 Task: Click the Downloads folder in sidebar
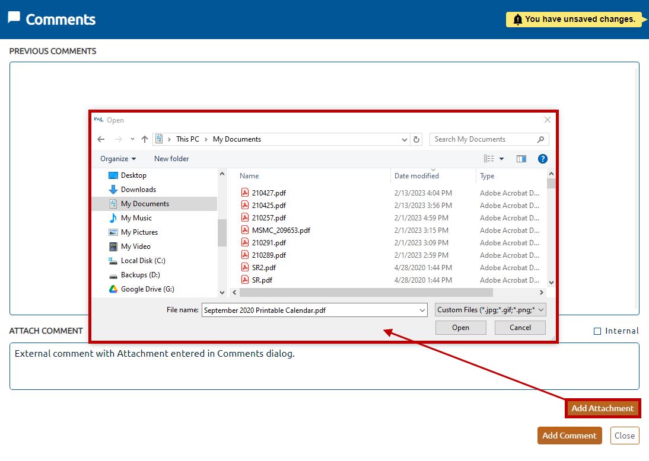[x=138, y=190]
